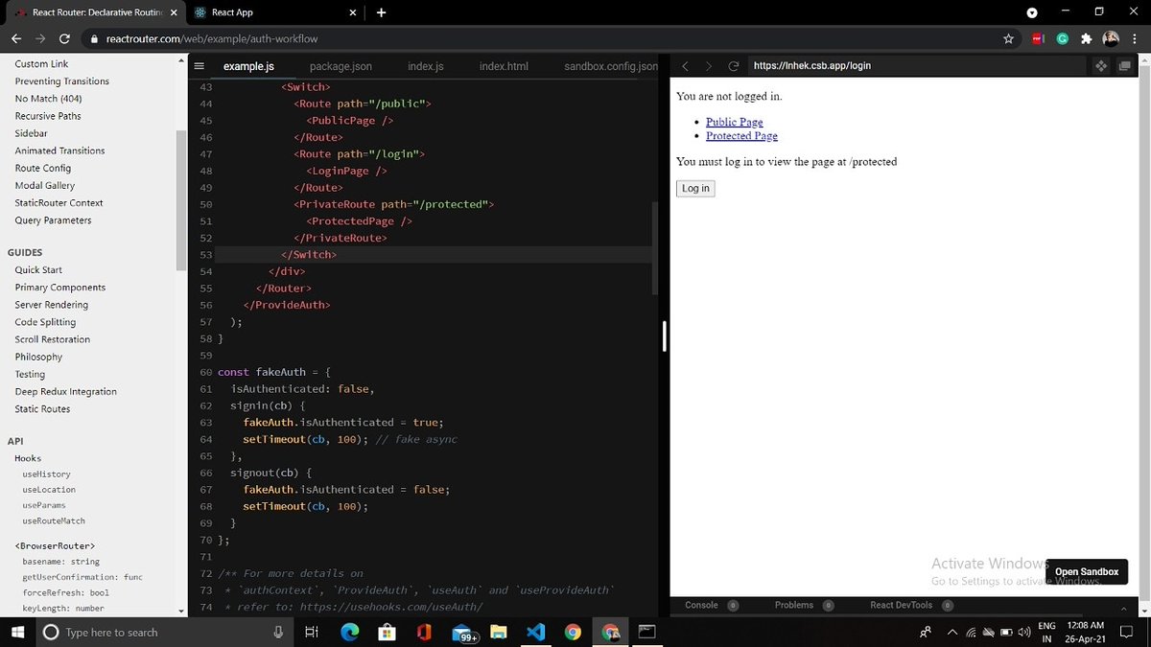The image size is (1151, 647).
Task: Open Chrome extensions puzzle icon
Action: coord(1087,39)
